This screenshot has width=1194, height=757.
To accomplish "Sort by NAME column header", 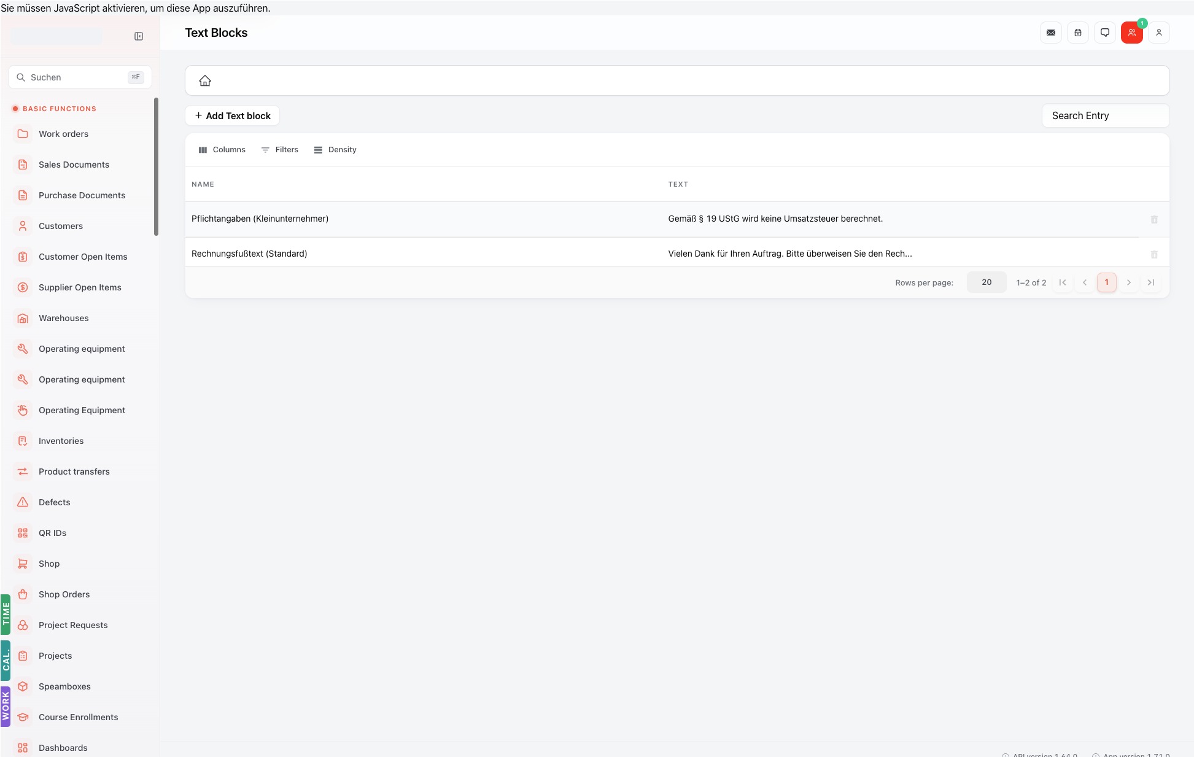I will point(203,184).
